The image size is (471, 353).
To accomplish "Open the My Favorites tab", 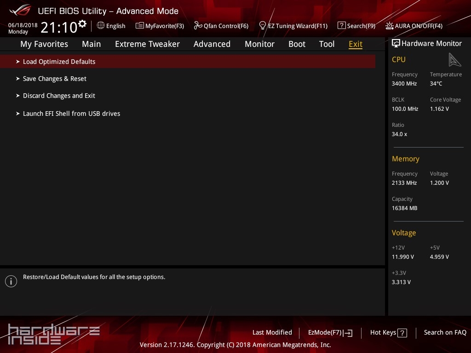I will (x=44, y=44).
